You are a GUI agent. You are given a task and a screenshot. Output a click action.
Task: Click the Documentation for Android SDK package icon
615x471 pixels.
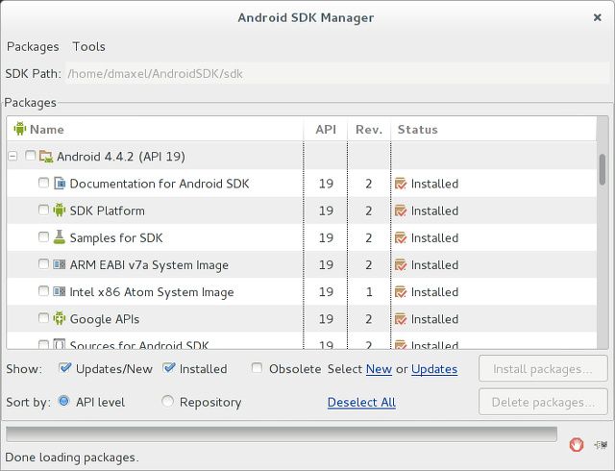60,184
